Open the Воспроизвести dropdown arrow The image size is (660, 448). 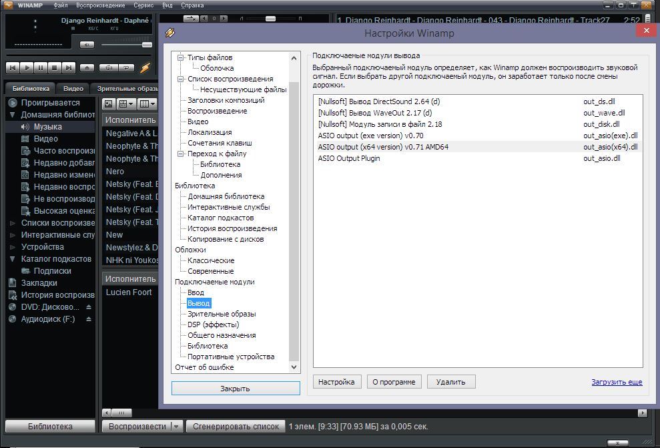[x=177, y=427]
